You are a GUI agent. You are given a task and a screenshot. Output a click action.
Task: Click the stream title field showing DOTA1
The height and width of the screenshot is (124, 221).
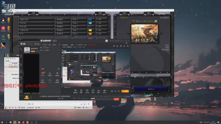80,45
